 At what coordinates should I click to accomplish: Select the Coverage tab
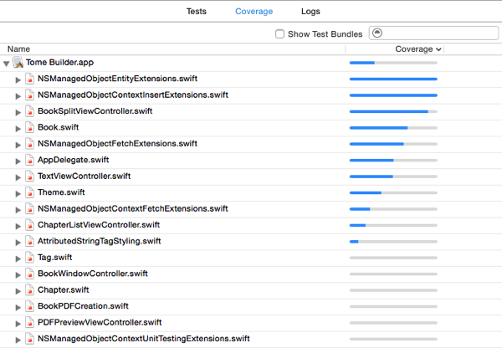(254, 11)
